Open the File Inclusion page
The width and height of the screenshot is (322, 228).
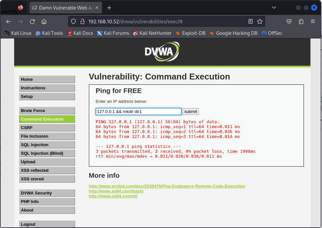(x=47, y=136)
